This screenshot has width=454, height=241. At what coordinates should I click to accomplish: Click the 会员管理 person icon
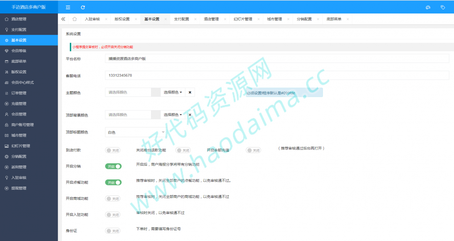(7, 114)
